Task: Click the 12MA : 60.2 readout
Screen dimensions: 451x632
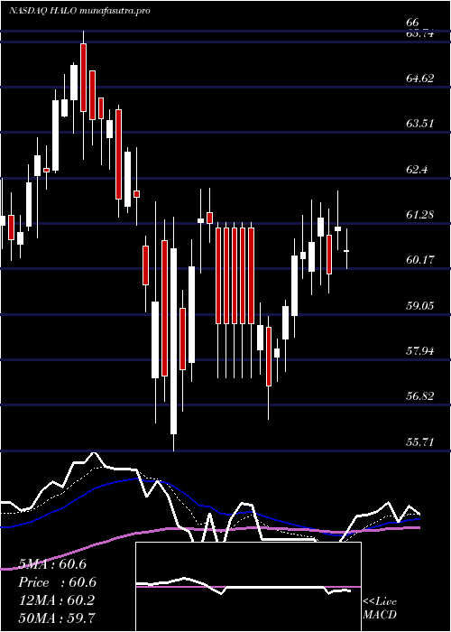Action: point(57,600)
